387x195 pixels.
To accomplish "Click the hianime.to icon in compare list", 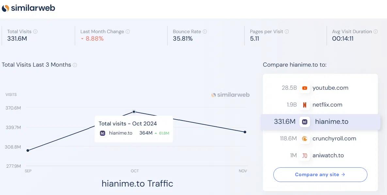I will [x=305, y=122].
